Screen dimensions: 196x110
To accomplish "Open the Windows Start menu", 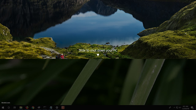I will pos(3,108).
